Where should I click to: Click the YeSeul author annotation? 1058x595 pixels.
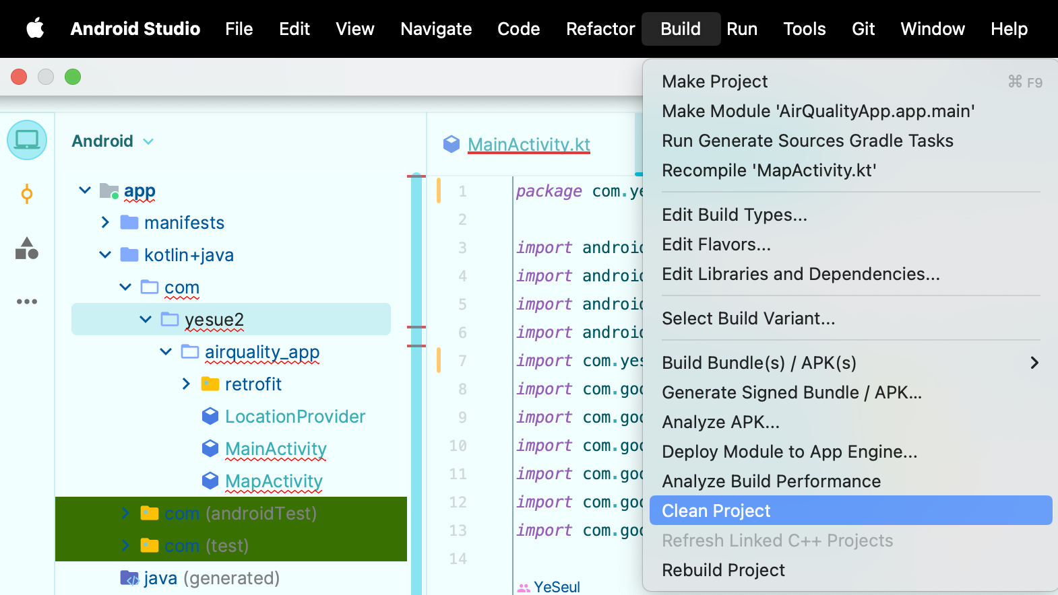(556, 587)
